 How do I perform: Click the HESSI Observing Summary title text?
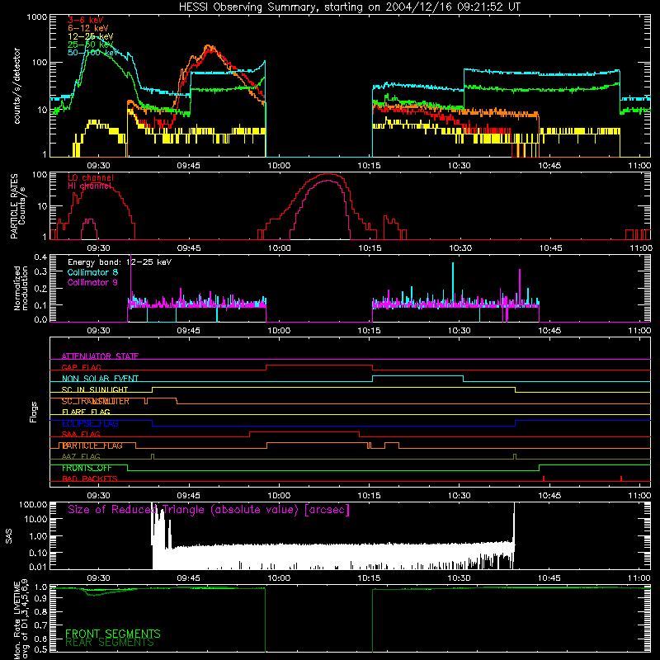[349, 7]
